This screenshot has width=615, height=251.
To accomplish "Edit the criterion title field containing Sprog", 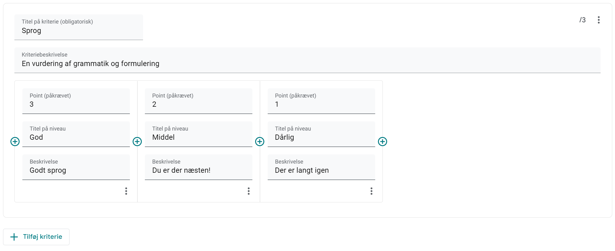I will pos(78,31).
